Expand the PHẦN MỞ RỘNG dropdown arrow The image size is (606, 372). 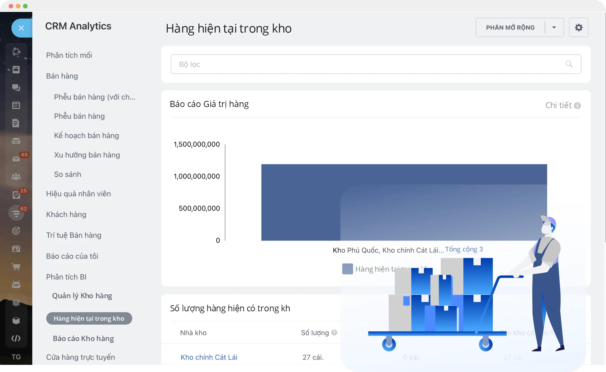point(554,28)
